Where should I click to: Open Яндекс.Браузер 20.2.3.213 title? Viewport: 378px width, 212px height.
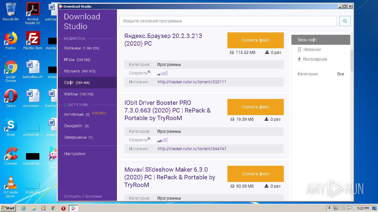point(163,40)
